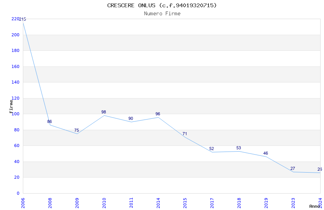Select the data label 90
Image resolution: width=324 pixels, height=210 pixels.
point(131,118)
